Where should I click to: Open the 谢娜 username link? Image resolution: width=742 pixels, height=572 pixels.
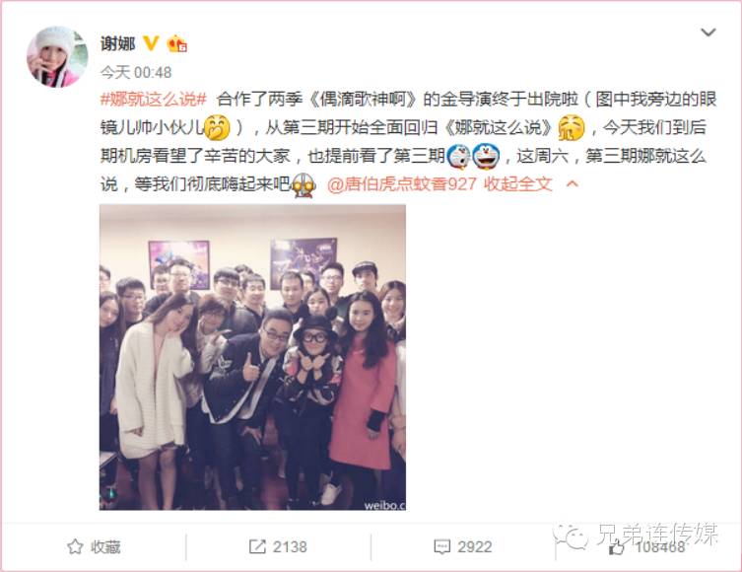(118, 43)
